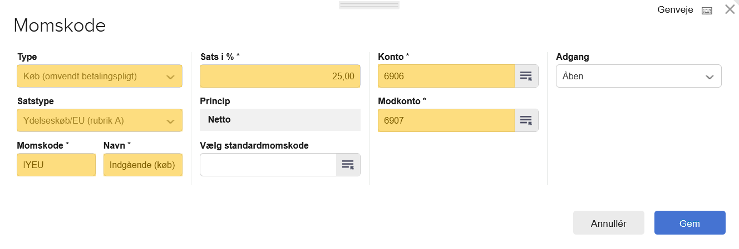The width and height of the screenshot is (739, 249).
Task: Open the Vælg standardmomskode lookup icon
Action: click(x=348, y=165)
